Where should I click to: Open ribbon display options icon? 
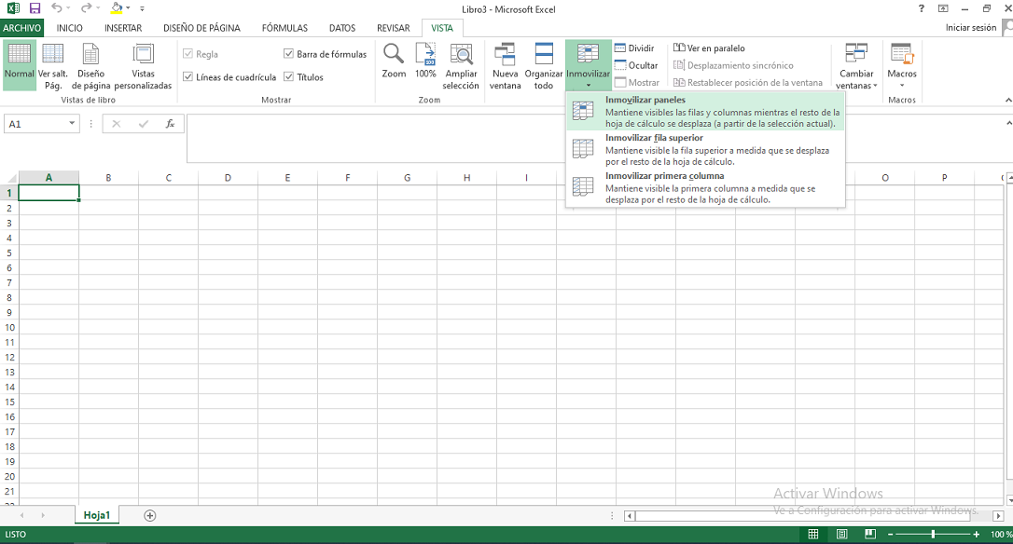pyautogui.click(x=943, y=8)
